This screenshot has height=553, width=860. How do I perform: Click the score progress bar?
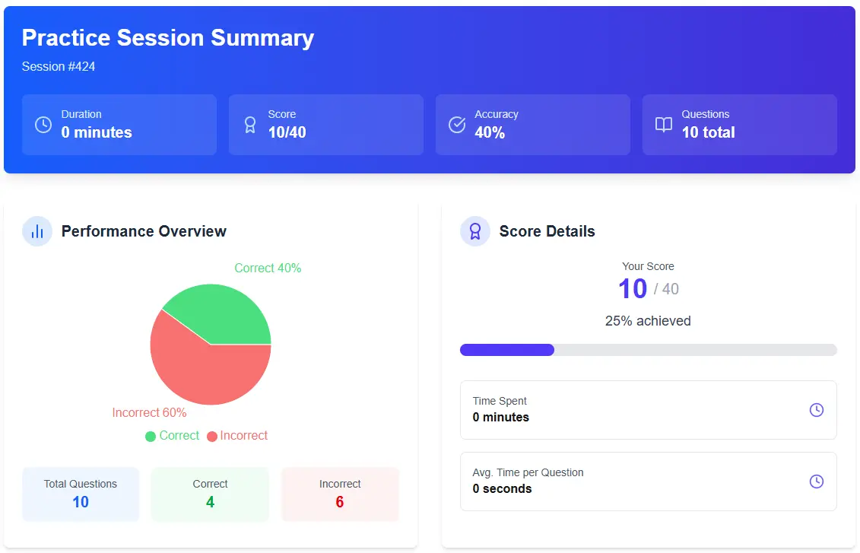click(x=648, y=350)
